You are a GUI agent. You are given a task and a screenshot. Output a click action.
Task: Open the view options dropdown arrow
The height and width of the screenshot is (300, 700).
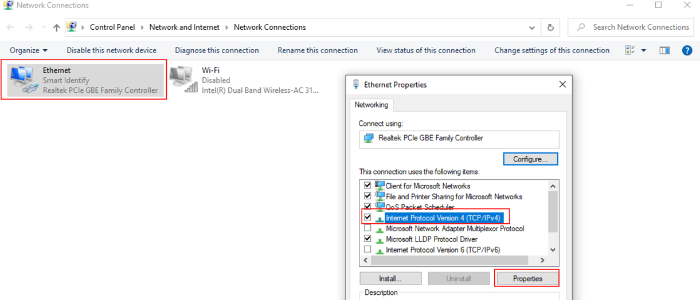point(644,50)
